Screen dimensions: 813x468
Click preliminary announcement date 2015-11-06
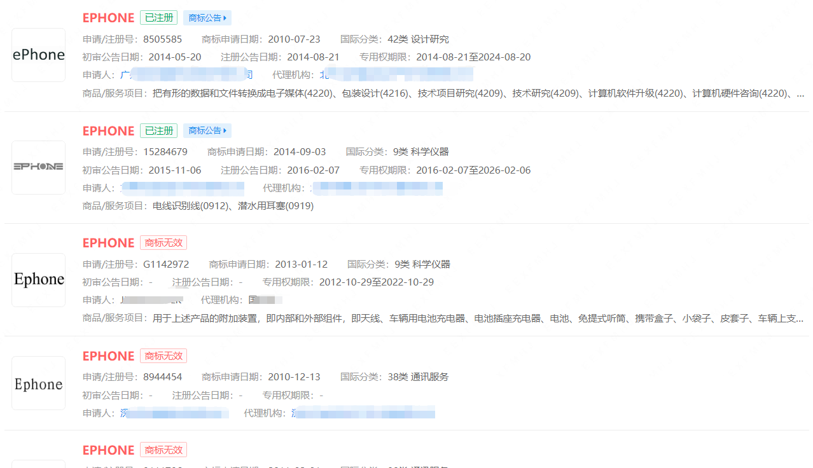tap(175, 170)
